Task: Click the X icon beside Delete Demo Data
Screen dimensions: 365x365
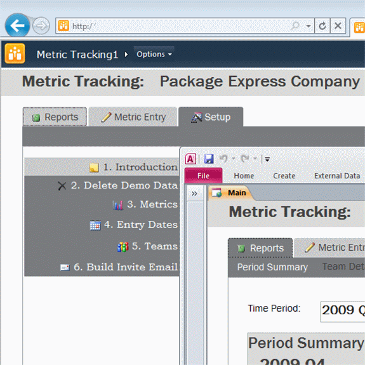Action: click(x=62, y=186)
